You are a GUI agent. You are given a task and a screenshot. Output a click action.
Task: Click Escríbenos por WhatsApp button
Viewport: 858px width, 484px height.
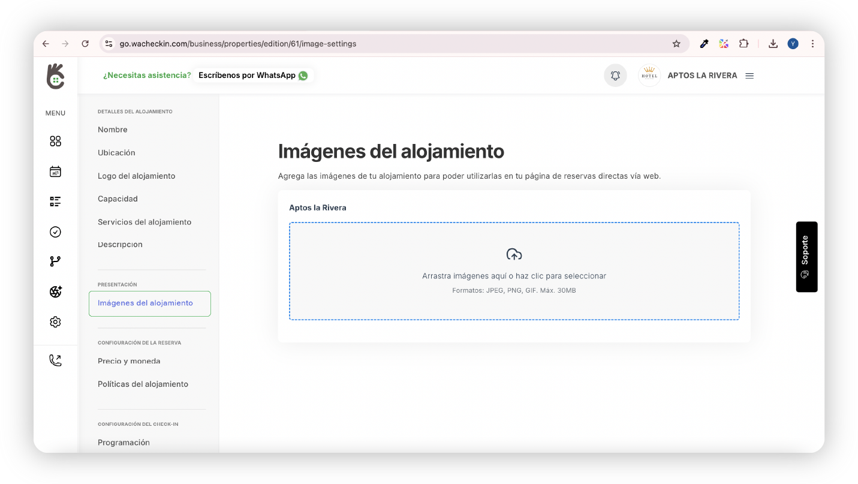coord(252,76)
